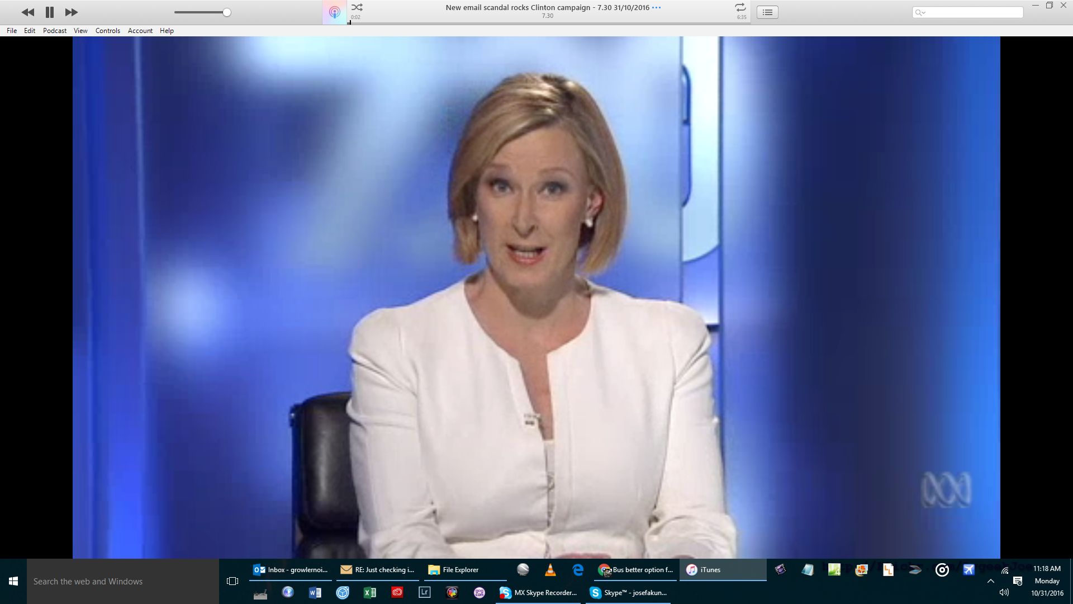Skip back with the rewind button

[x=27, y=12]
